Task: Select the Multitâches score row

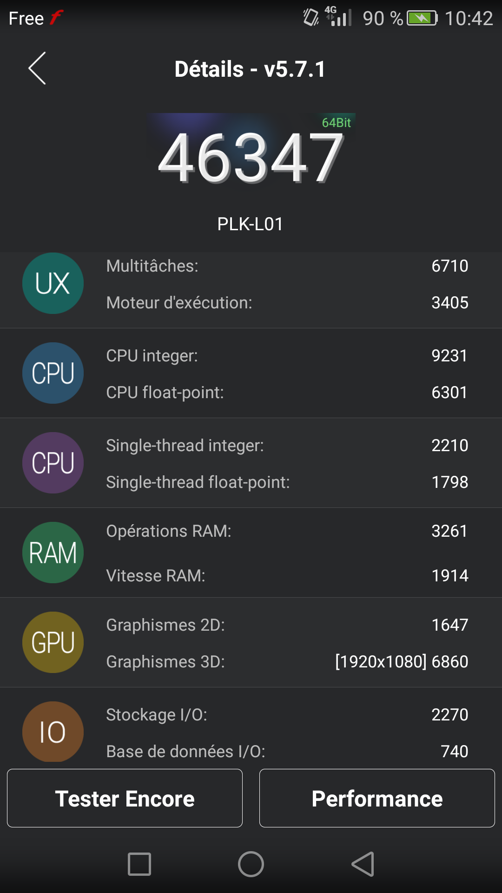Action: click(x=287, y=266)
